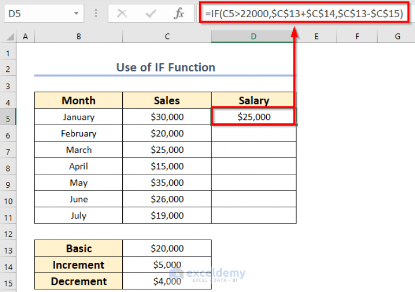Select April sales $15,000 cell
Viewport: 415px width, 292px height.
click(167, 166)
